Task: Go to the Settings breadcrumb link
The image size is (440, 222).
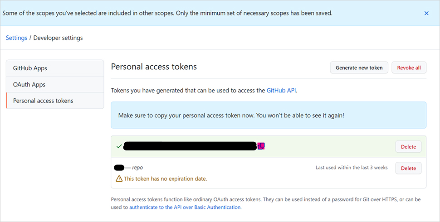Action: (16, 38)
